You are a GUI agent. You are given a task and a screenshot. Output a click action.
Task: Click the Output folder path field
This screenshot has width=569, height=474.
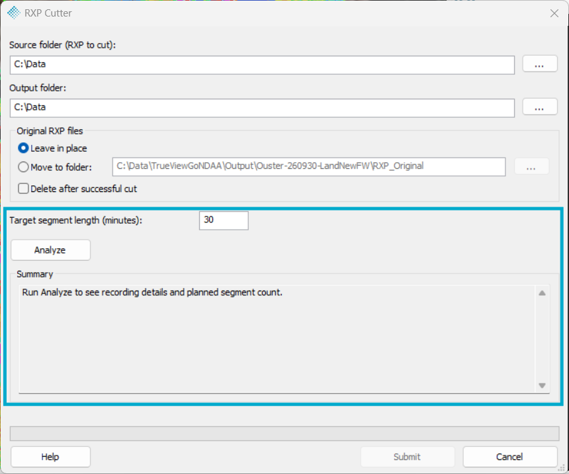[262, 108]
